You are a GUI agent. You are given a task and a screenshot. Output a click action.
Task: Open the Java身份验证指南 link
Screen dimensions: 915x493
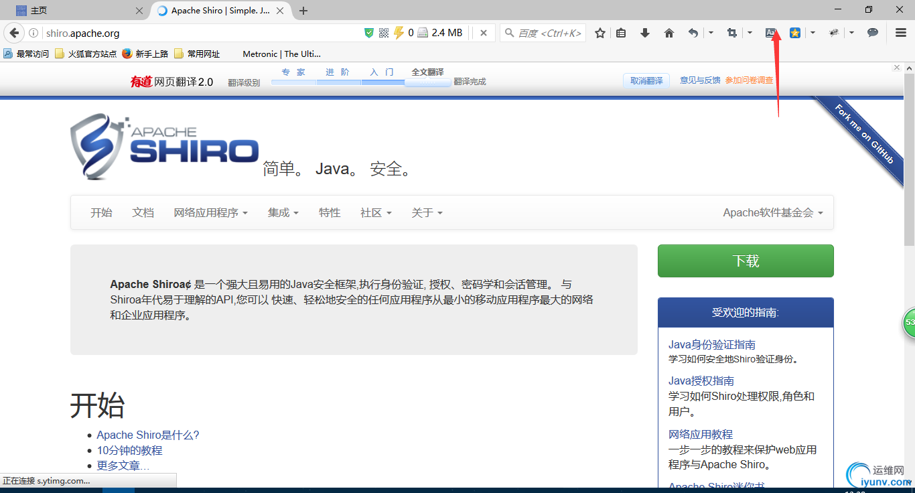point(712,344)
